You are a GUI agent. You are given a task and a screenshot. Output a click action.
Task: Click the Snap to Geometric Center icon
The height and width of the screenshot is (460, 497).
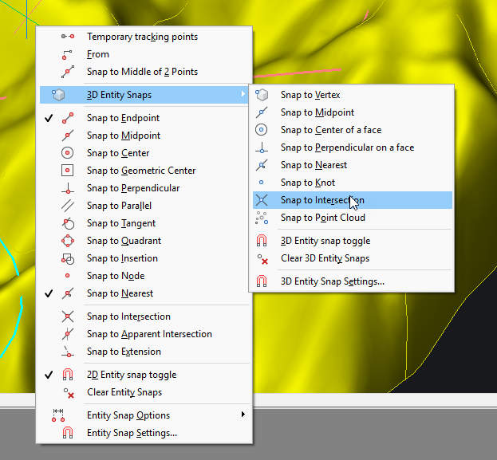pos(68,171)
